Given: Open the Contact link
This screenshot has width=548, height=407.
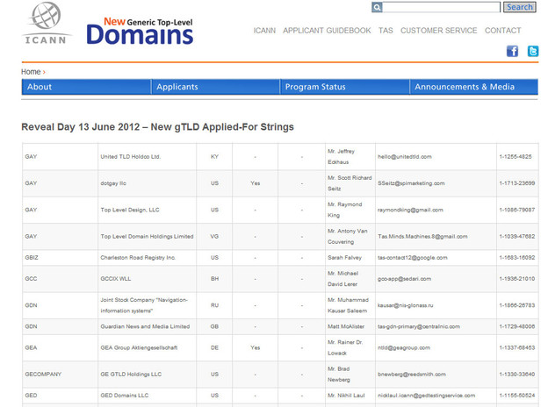Looking at the screenshot, I should coord(502,31).
